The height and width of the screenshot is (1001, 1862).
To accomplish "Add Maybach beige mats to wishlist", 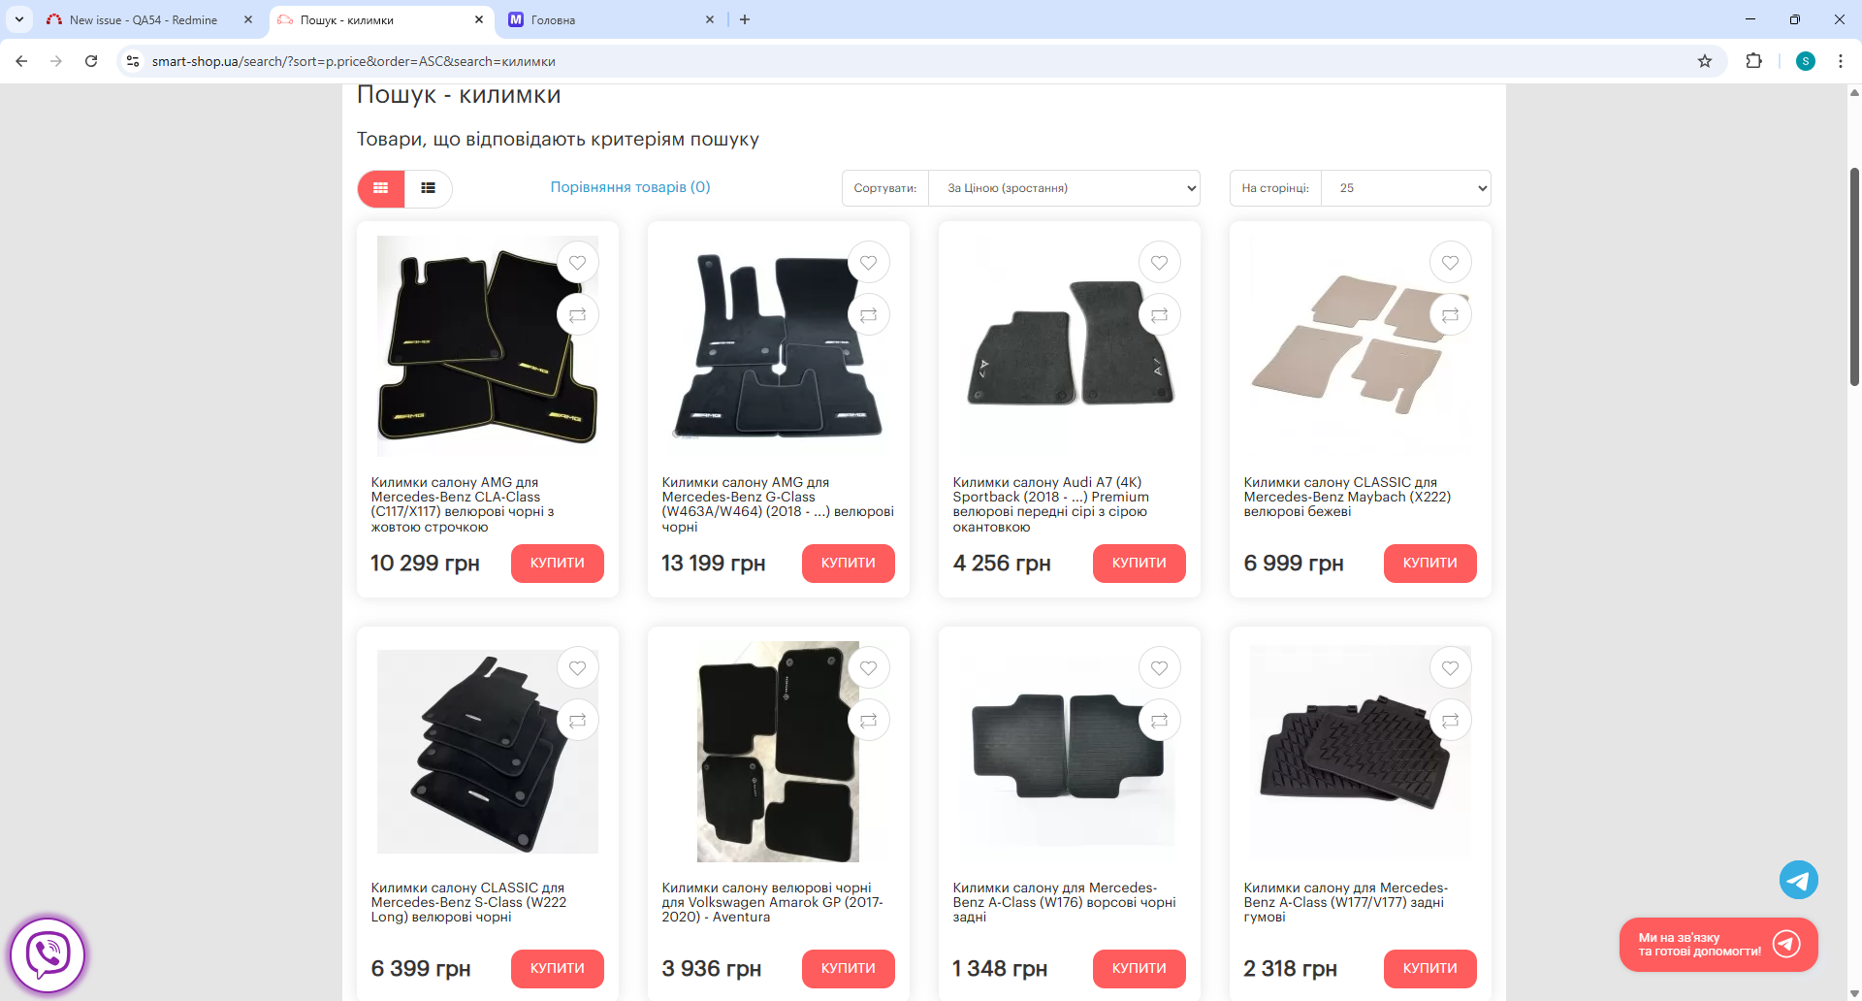I will (1450, 263).
